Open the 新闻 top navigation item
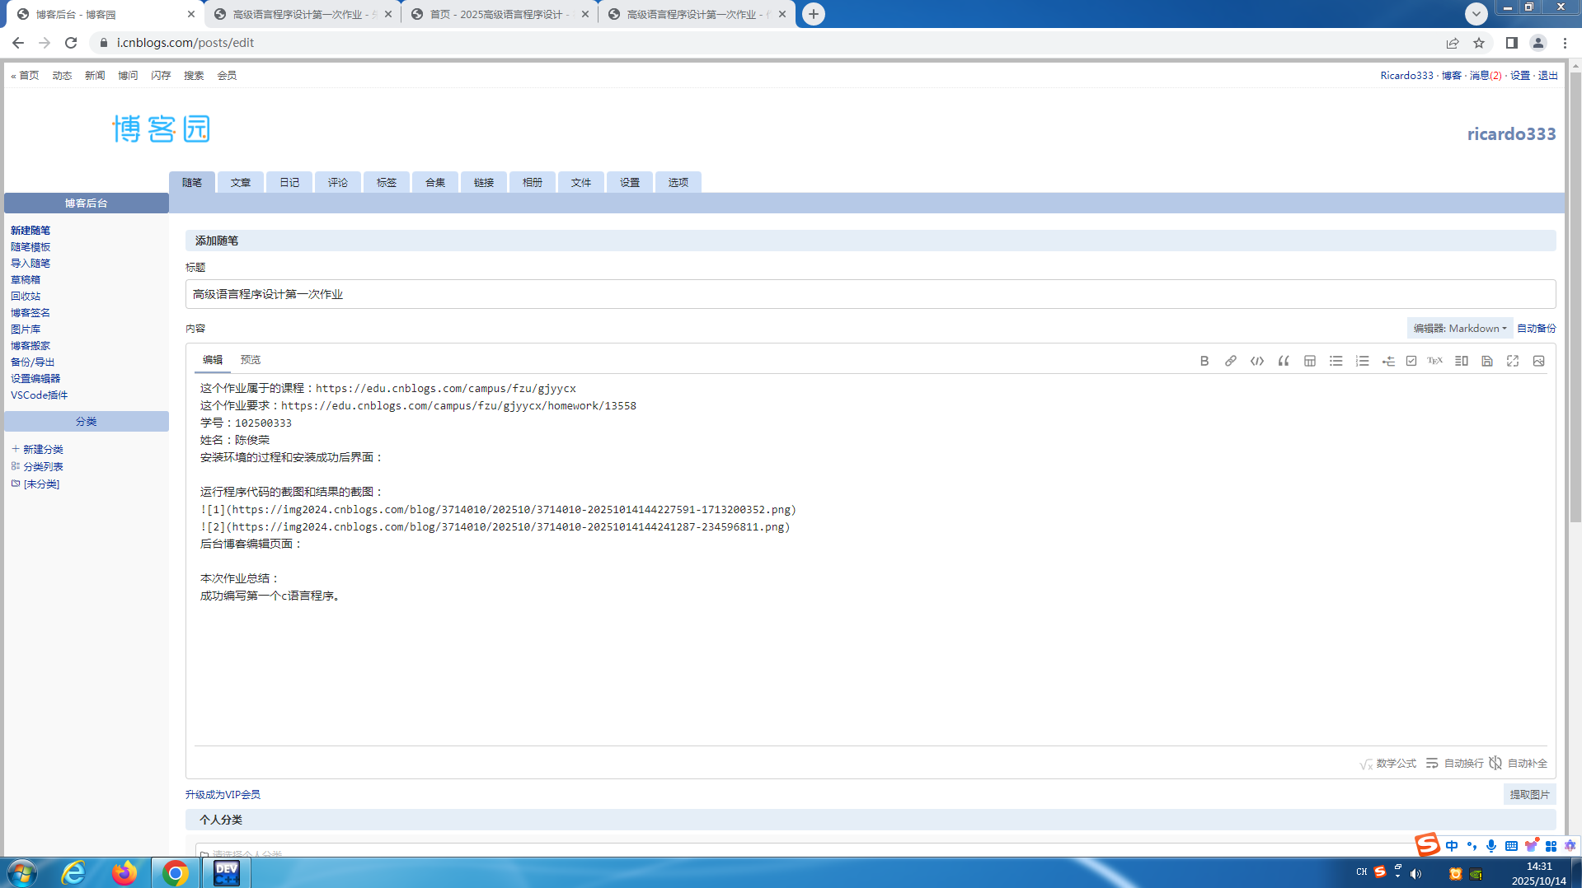Image resolution: width=1582 pixels, height=888 pixels. tap(95, 76)
